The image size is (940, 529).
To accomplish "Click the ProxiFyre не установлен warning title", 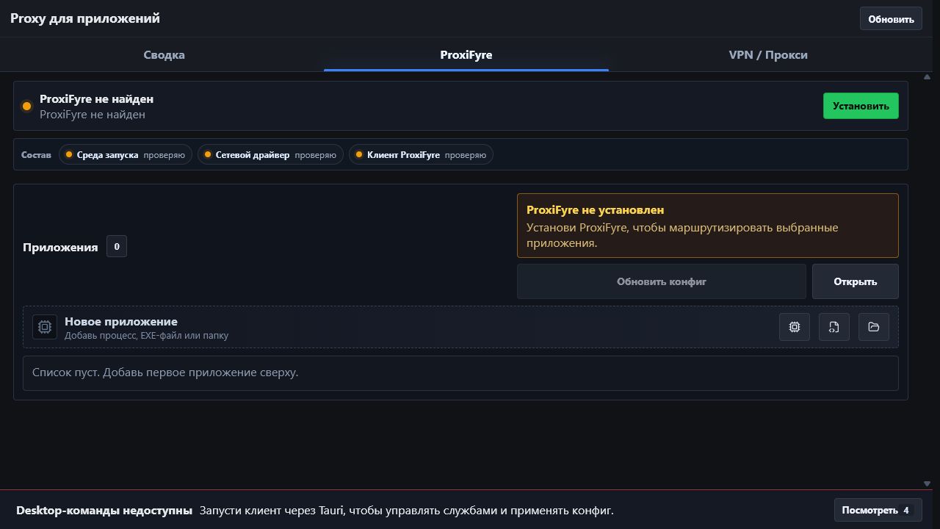I will click(x=595, y=210).
